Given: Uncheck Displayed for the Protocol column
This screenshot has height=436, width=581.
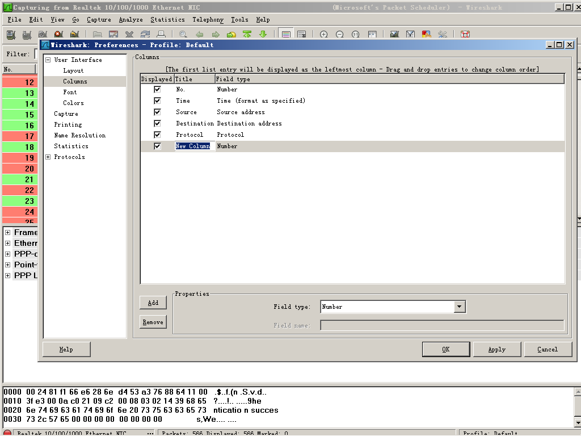Looking at the screenshot, I should click(157, 135).
